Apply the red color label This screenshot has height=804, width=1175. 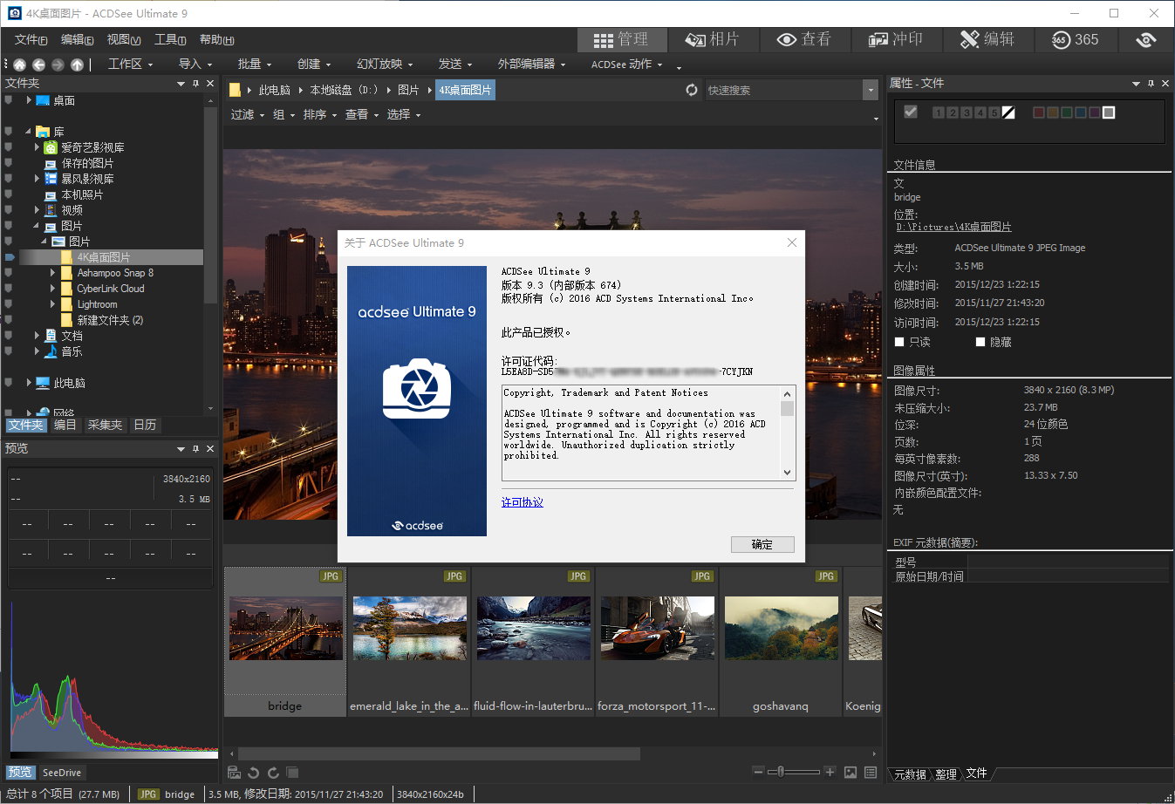pos(1039,112)
